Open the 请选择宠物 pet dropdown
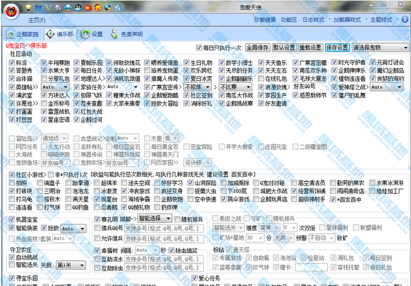The width and height of the screenshot is (411, 286). (381, 48)
